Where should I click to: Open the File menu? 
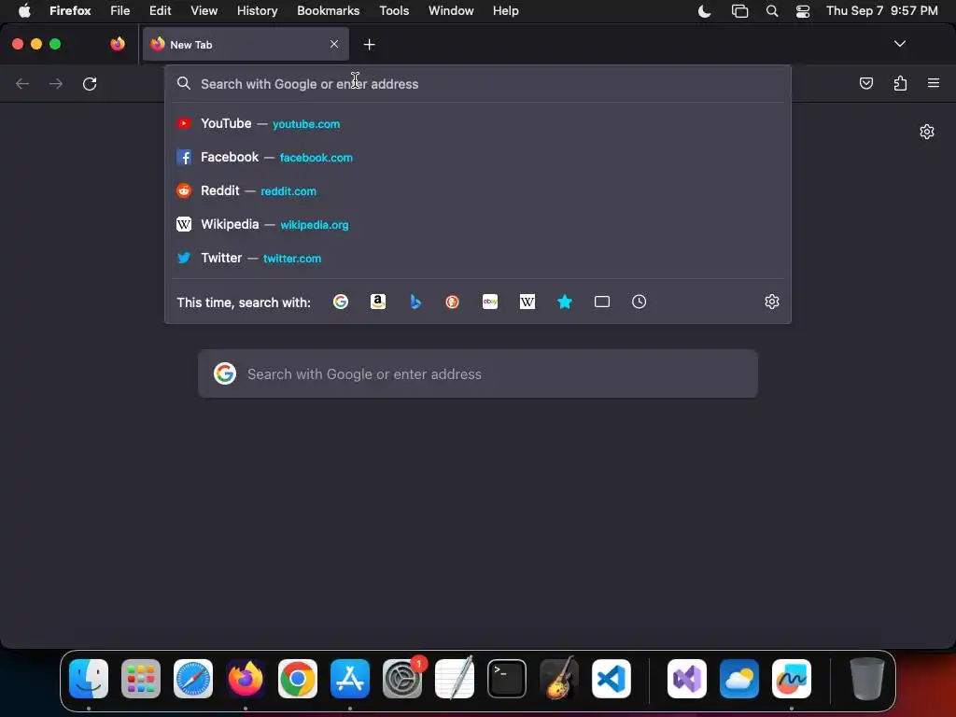pyautogui.click(x=120, y=10)
